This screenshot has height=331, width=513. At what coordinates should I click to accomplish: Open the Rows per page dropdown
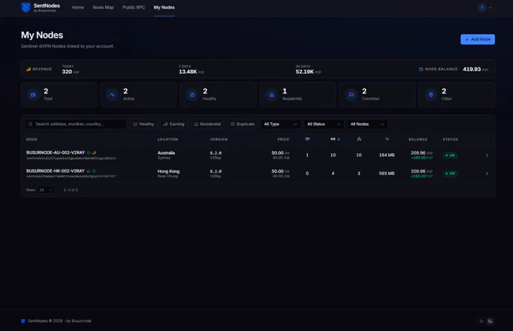(x=46, y=190)
